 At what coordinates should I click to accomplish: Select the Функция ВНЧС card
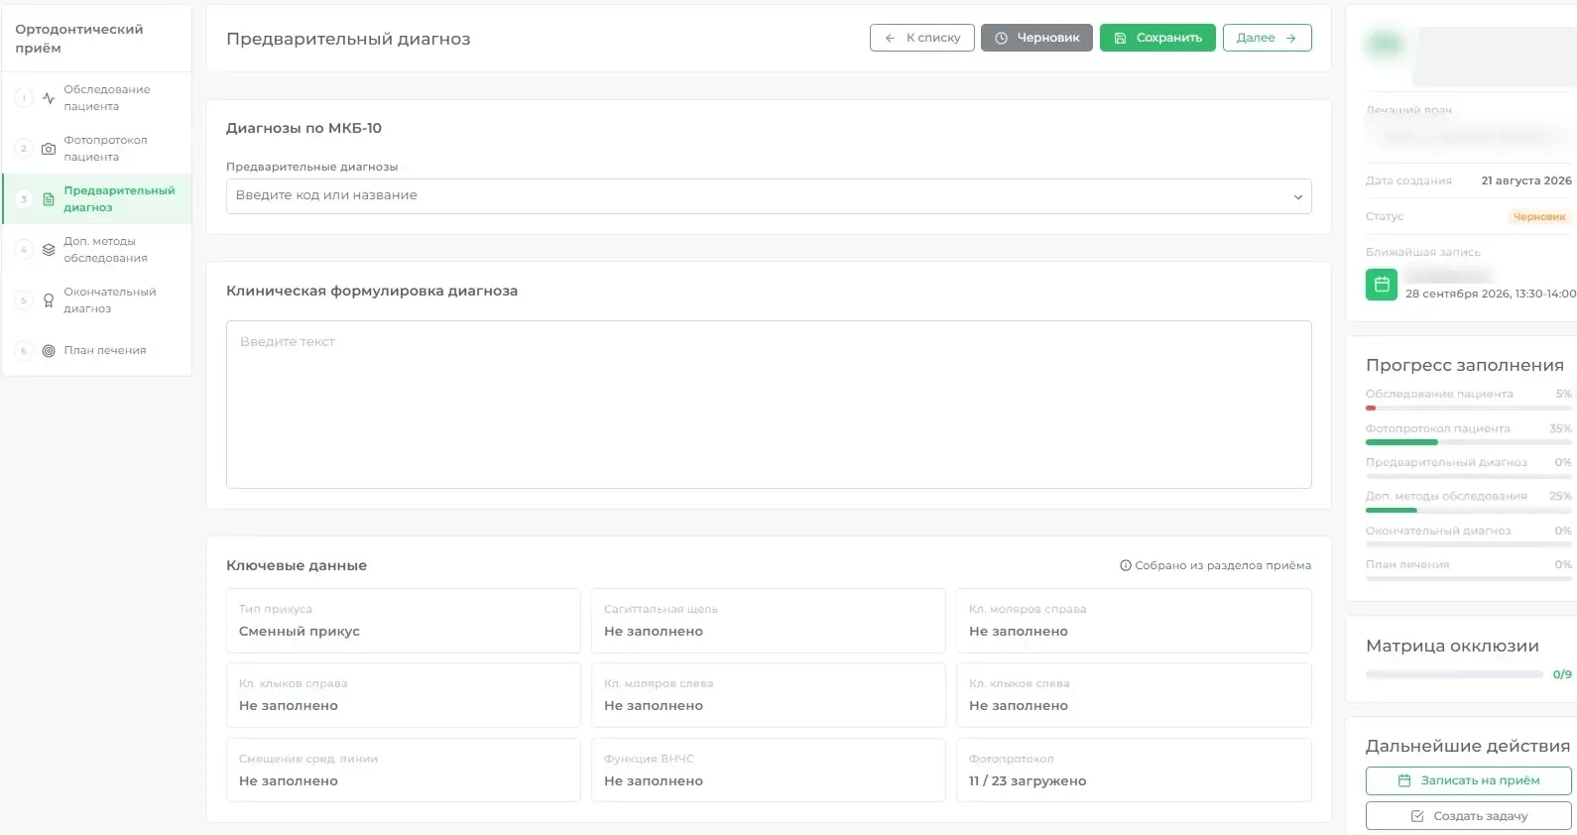[x=768, y=770]
